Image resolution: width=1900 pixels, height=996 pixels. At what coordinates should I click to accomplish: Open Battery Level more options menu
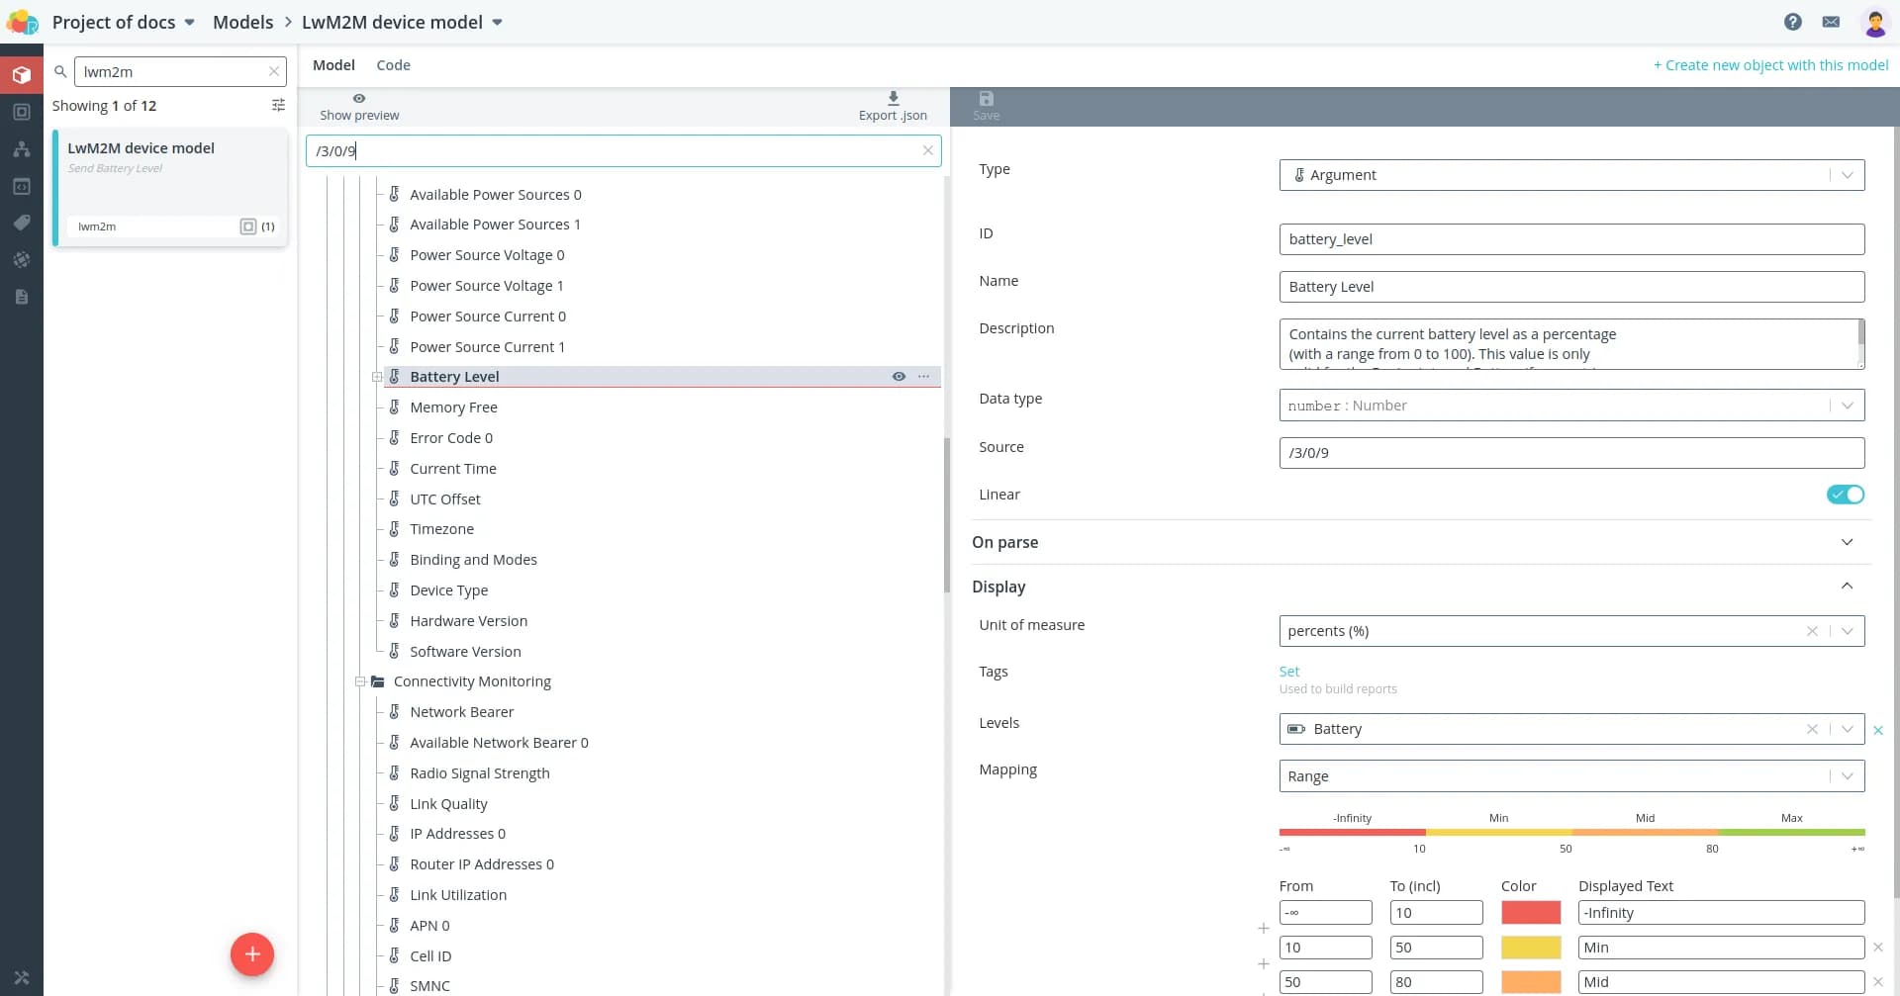coord(923,377)
